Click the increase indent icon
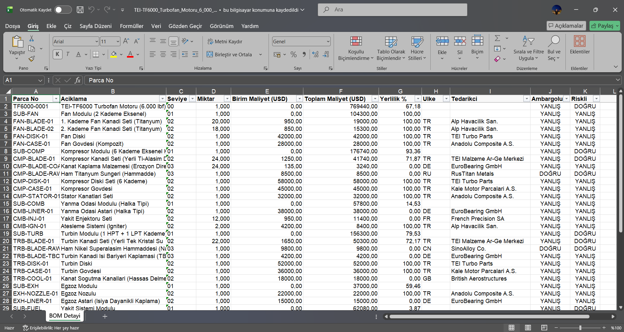The width and height of the screenshot is (624, 332). pos(195,54)
